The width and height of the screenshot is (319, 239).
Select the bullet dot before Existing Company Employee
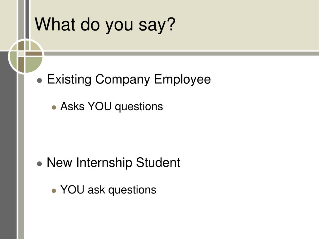[40, 80]
